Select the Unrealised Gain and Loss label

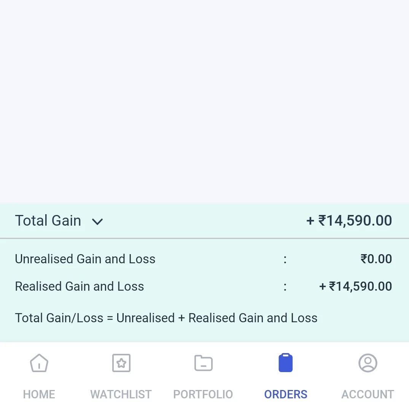(x=85, y=259)
